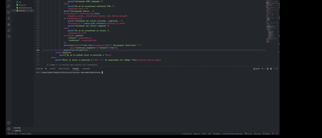The width and height of the screenshot is (322, 138).
Task: Close the terminal panel
Action: point(277,69)
